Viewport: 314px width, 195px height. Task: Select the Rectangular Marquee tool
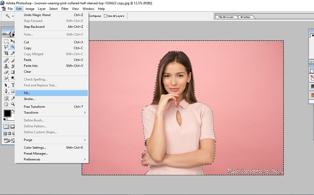click(x=6, y=41)
